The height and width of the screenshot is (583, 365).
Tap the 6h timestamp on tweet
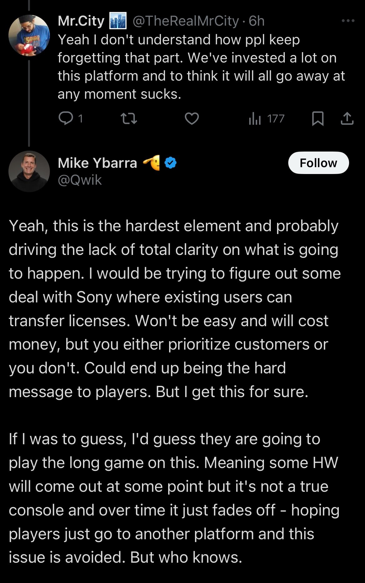tap(257, 21)
